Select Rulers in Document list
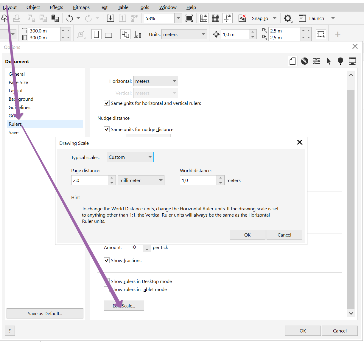Image resolution: width=364 pixels, height=342 pixels. click(x=45, y=124)
